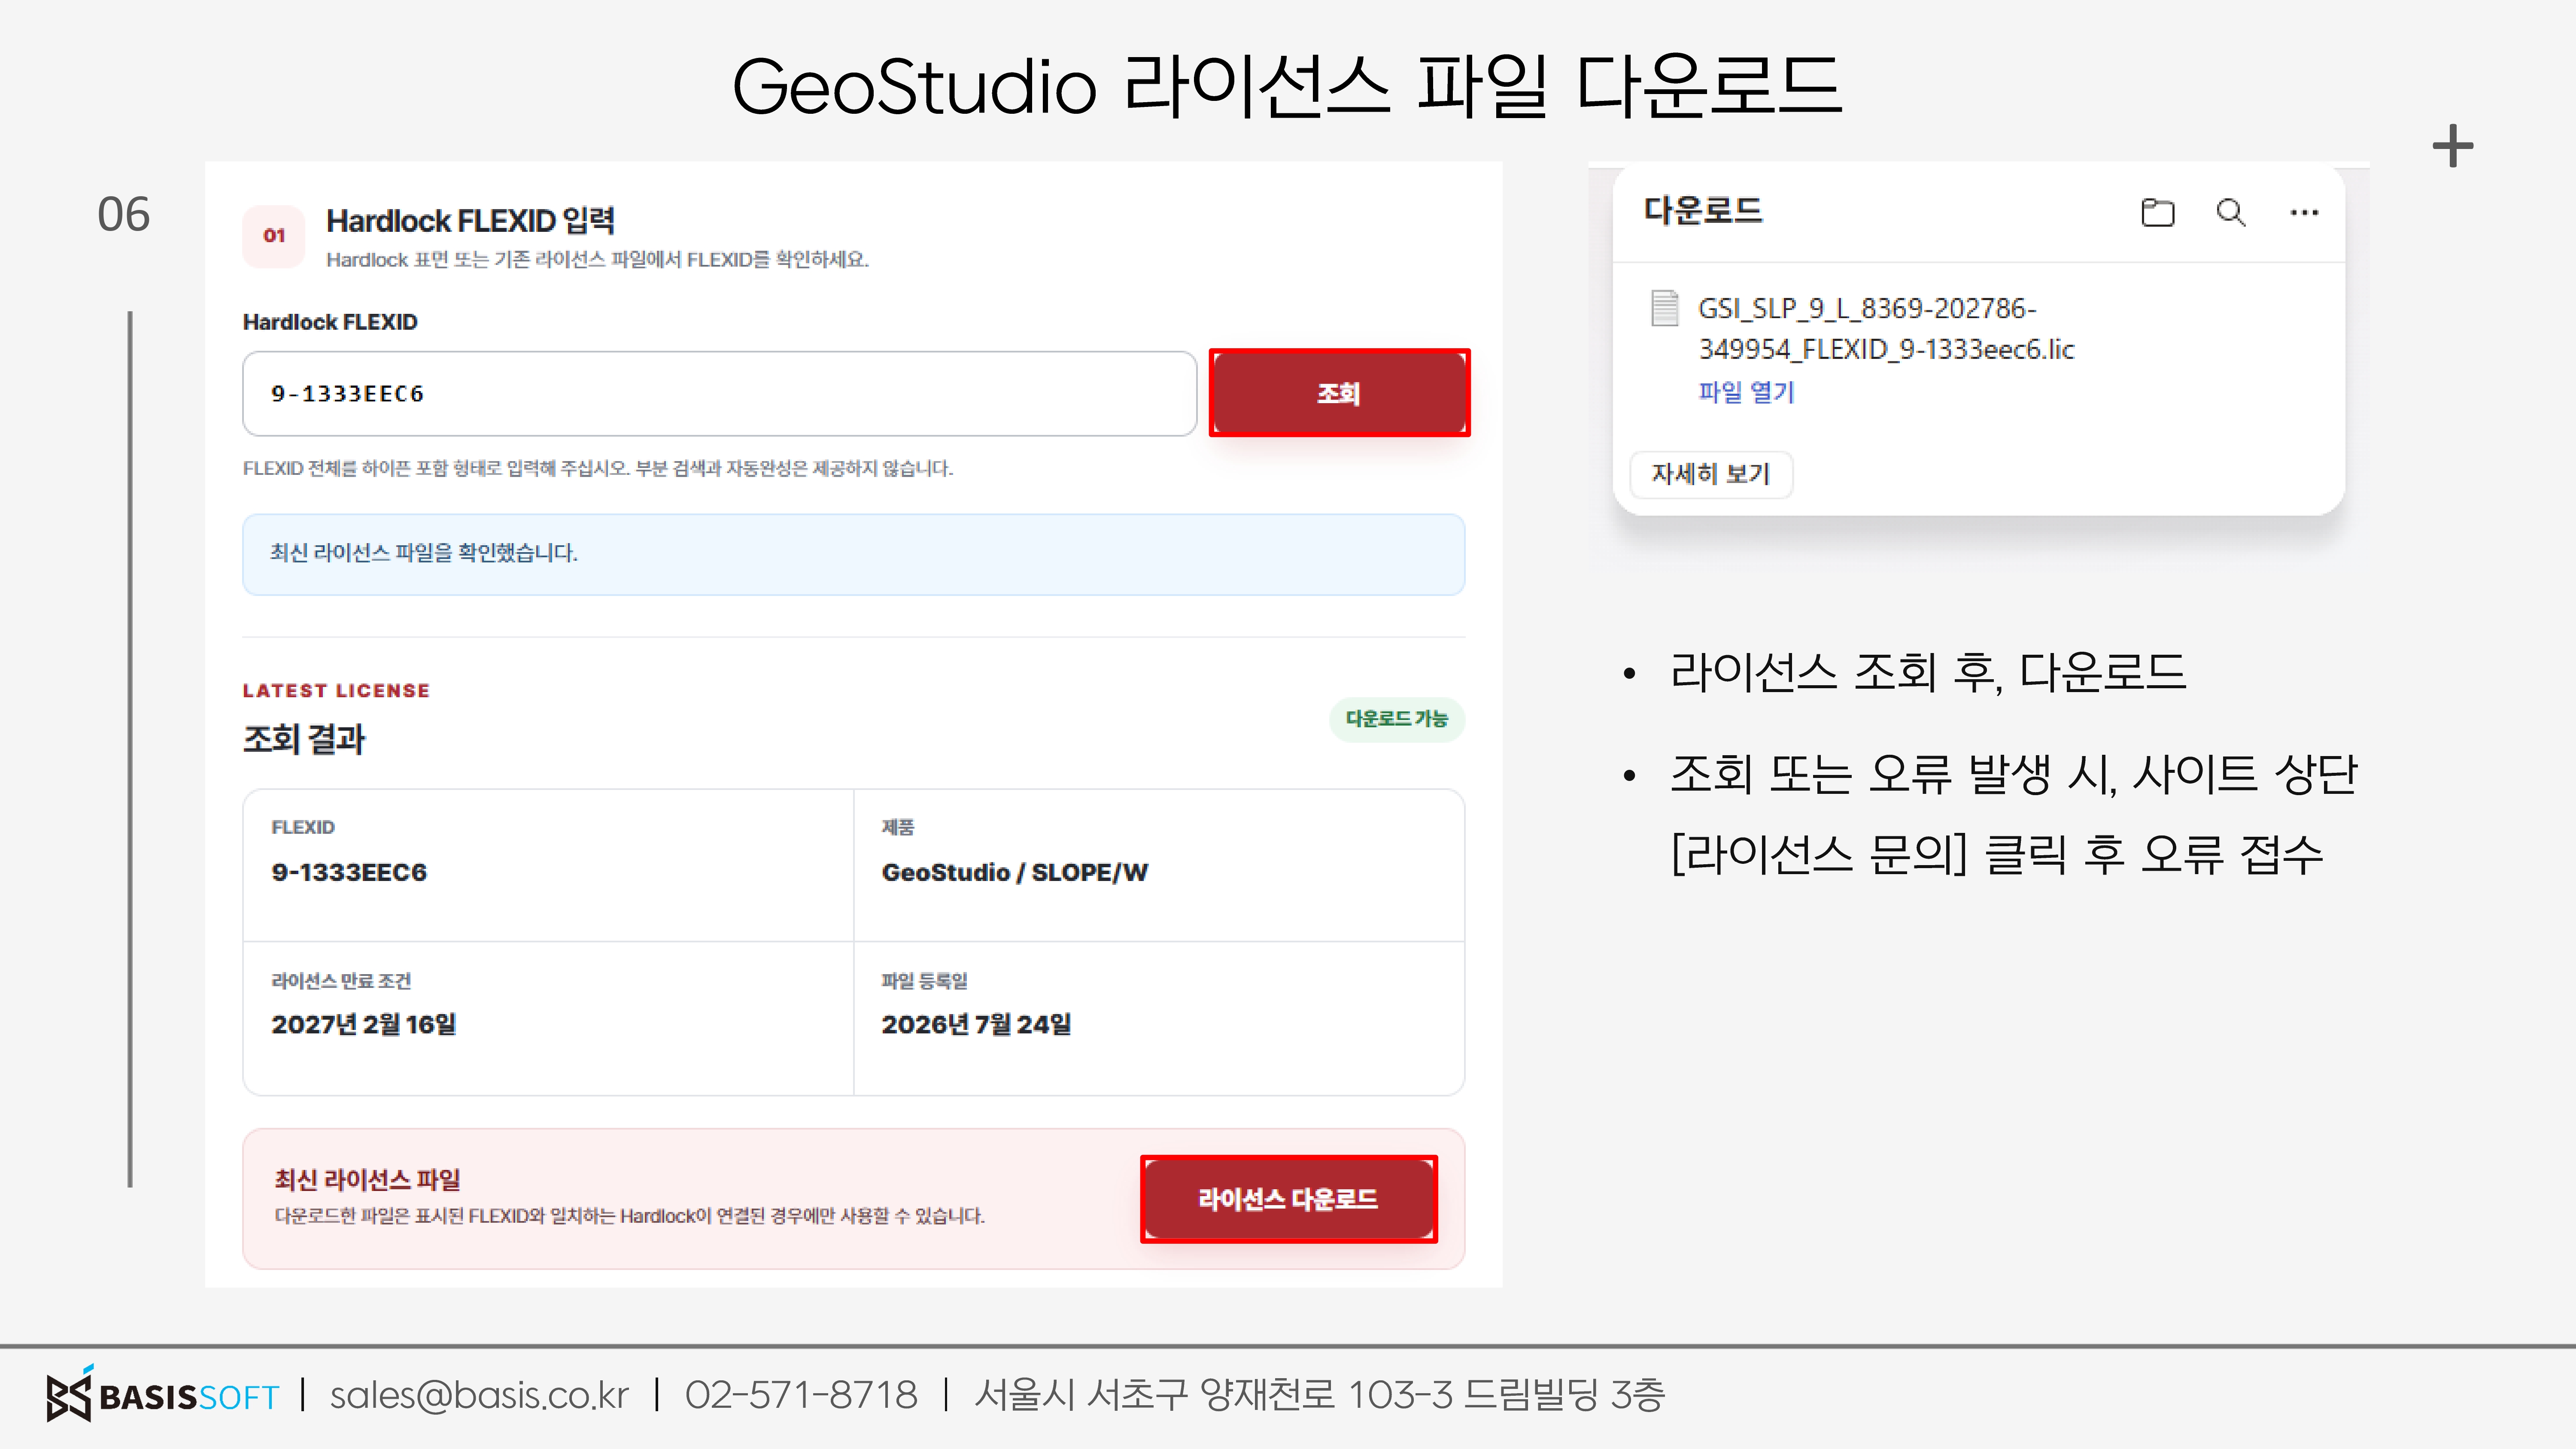Click the 다운로드 가능 status badge
Image resolution: width=2576 pixels, height=1449 pixels.
(1397, 719)
